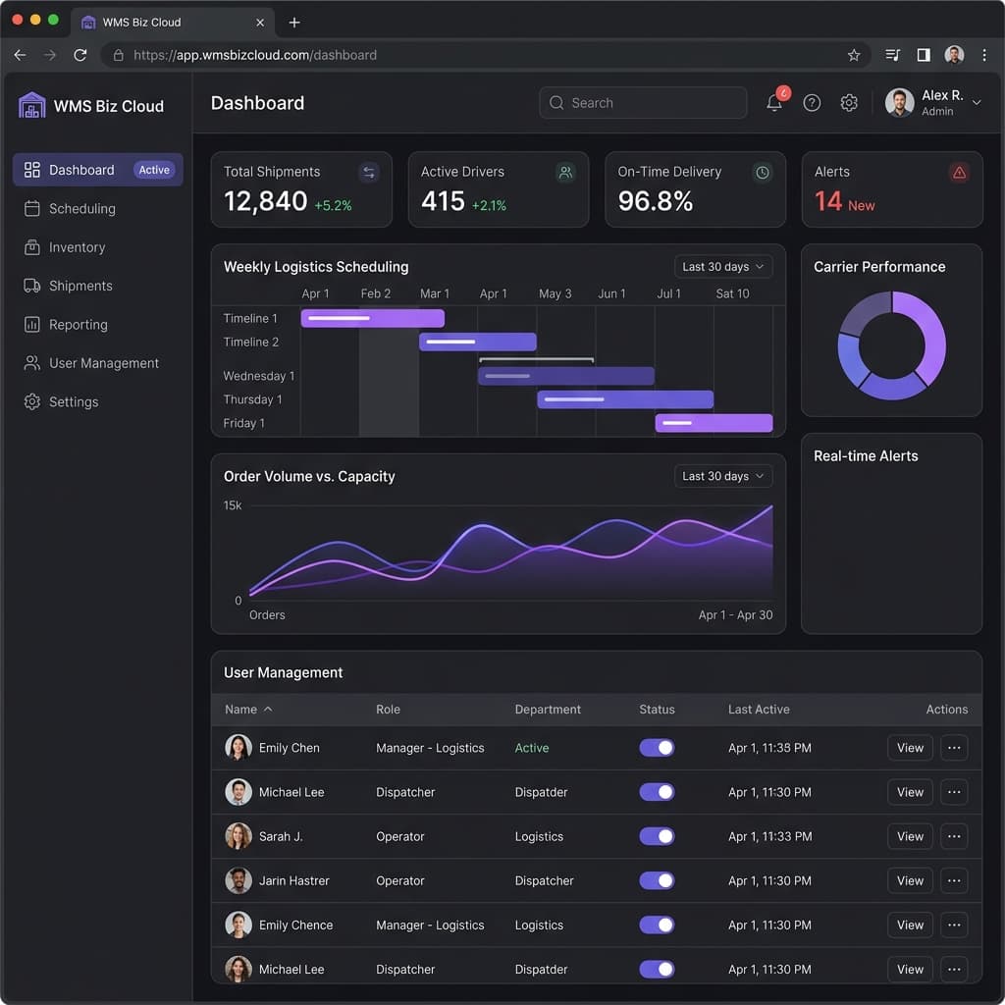
Task: Sort the table by Name column arrow
Action: coord(268,709)
